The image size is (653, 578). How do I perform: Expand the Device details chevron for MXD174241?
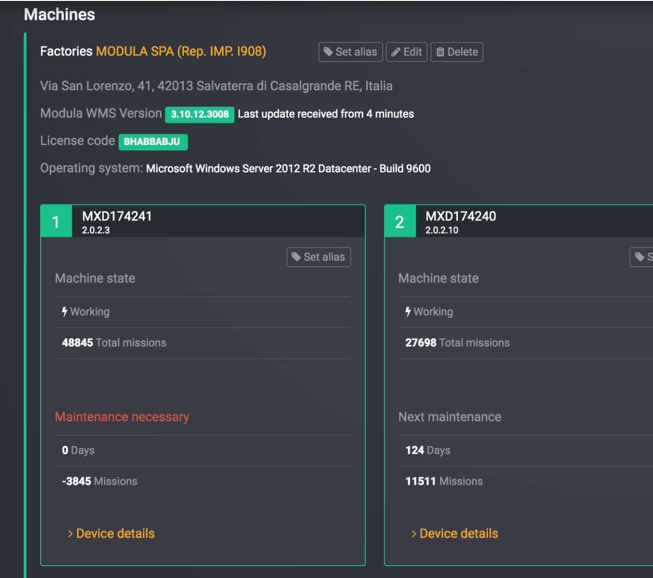point(70,534)
